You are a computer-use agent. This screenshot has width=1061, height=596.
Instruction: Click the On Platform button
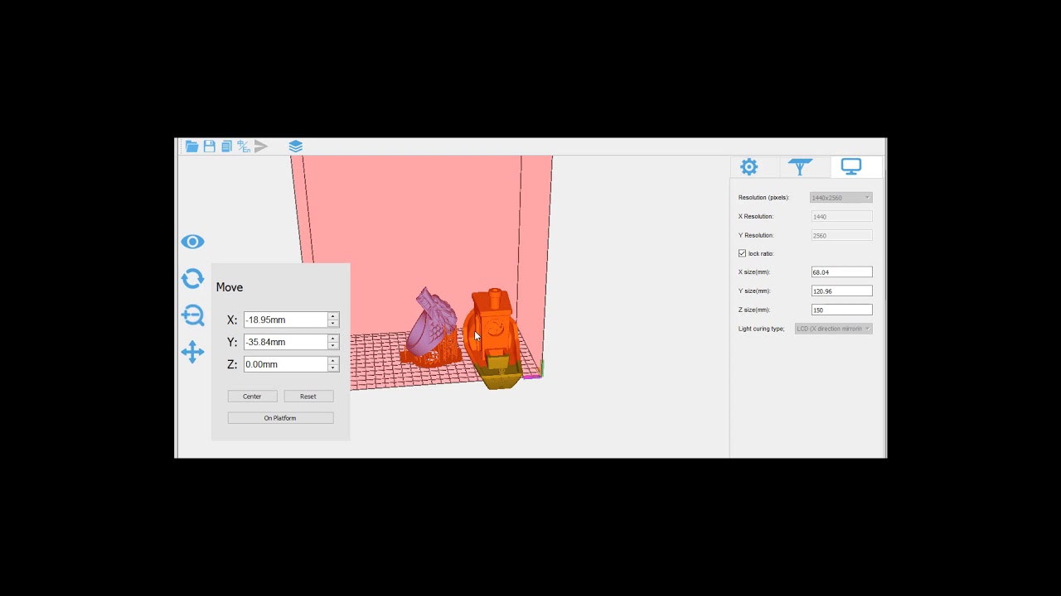(x=280, y=418)
